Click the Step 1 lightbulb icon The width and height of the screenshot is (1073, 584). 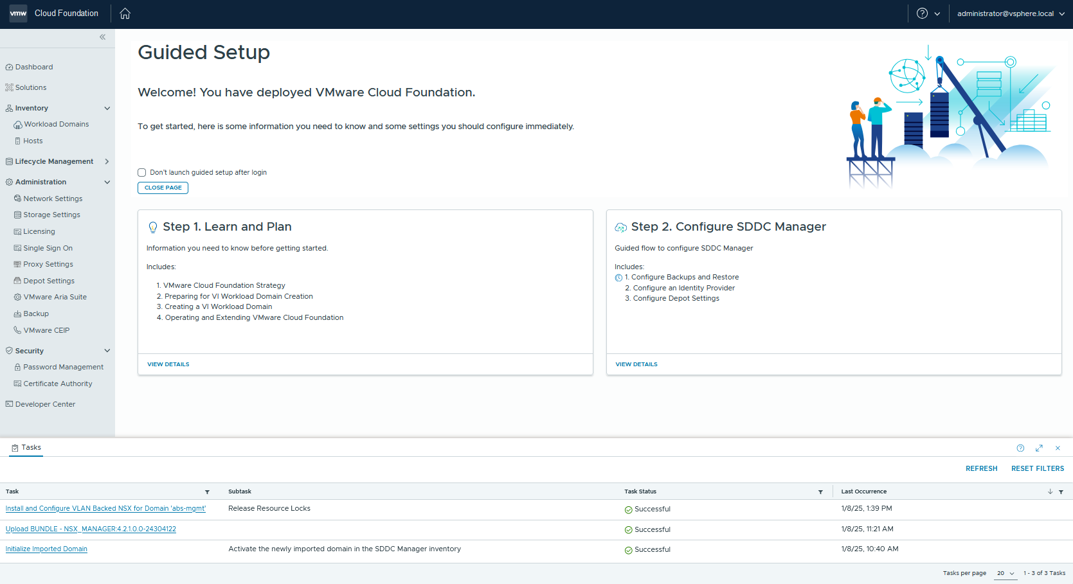[153, 227]
